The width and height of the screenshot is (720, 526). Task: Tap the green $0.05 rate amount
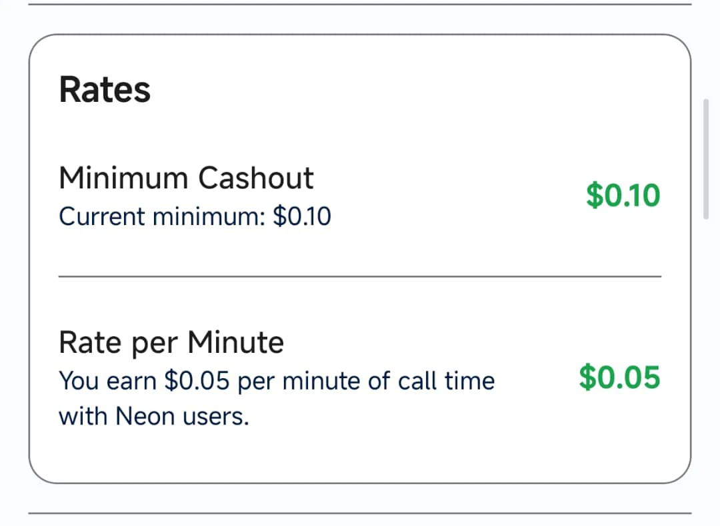(x=619, y=377)
